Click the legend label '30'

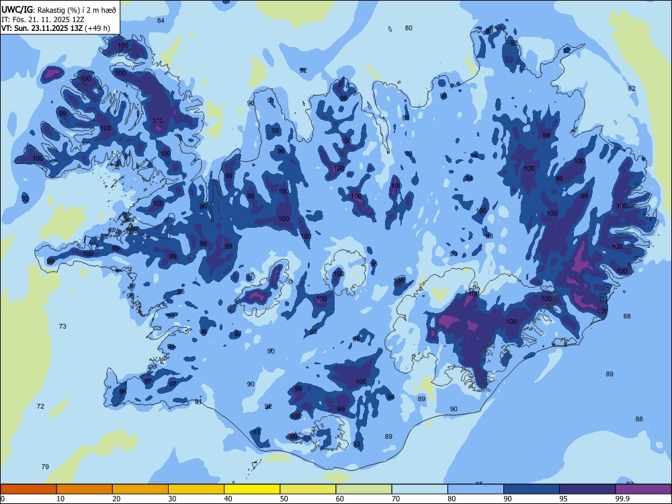(x=172, y=499)
